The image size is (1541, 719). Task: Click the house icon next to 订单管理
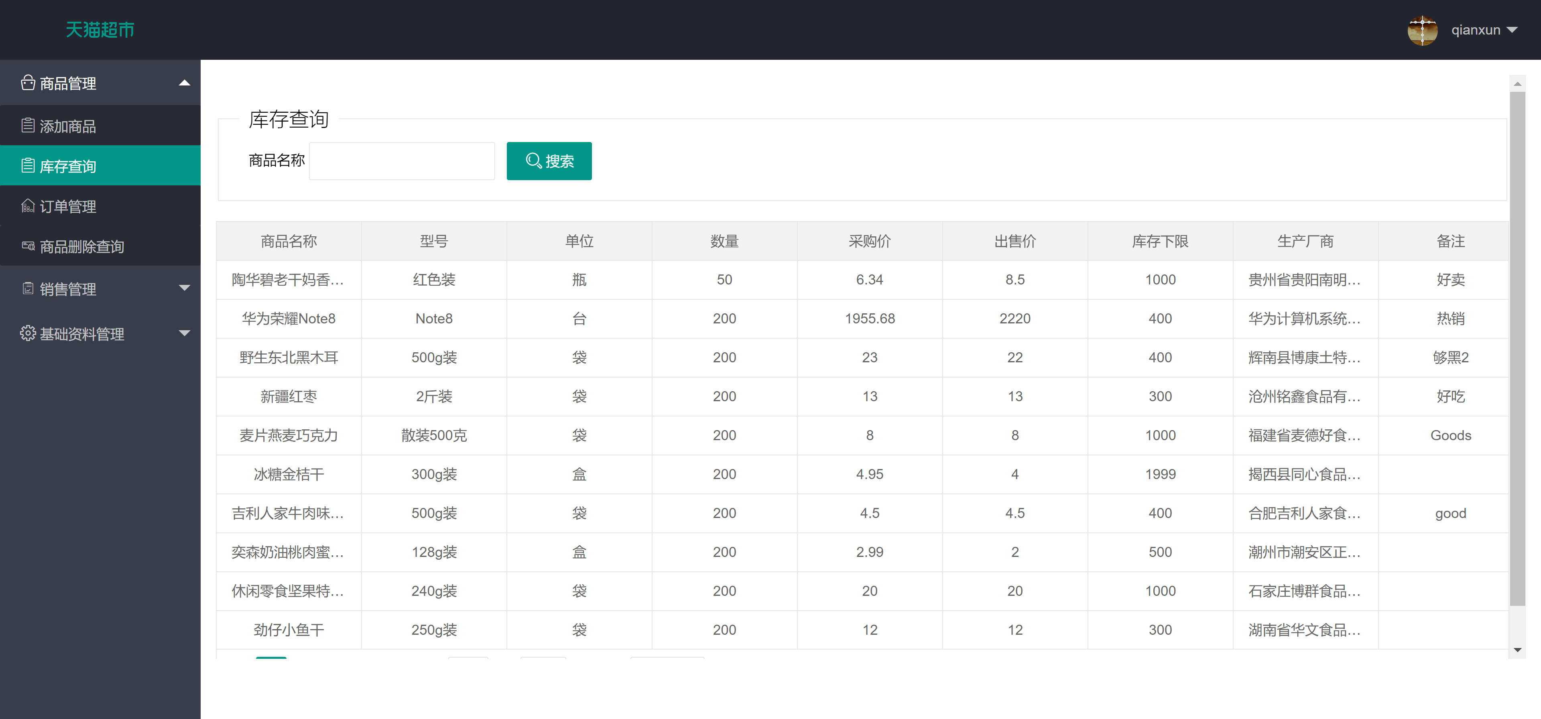point(28,206)
